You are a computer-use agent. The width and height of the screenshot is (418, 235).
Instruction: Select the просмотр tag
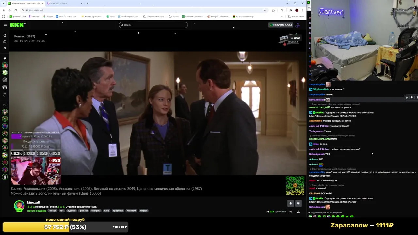pyautogui.click(x=118, y=211)
